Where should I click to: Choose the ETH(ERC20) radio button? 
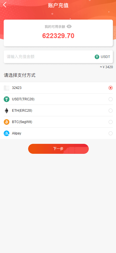coord(111,111)
